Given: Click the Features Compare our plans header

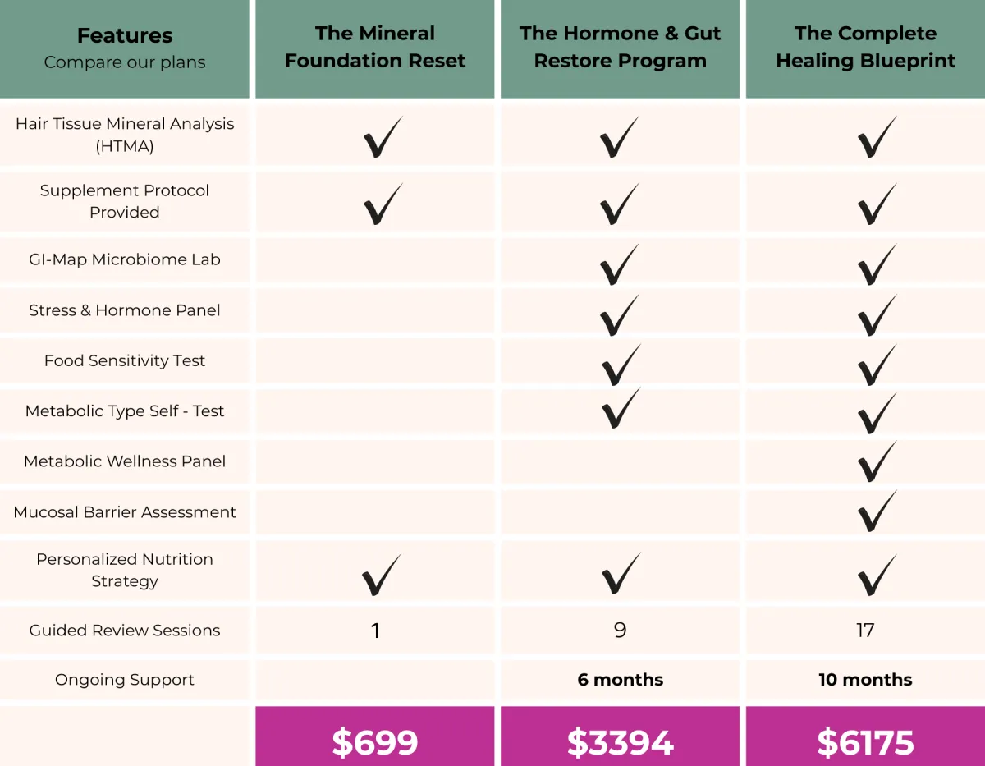Looking at the screenshot, I should point(125,49).
